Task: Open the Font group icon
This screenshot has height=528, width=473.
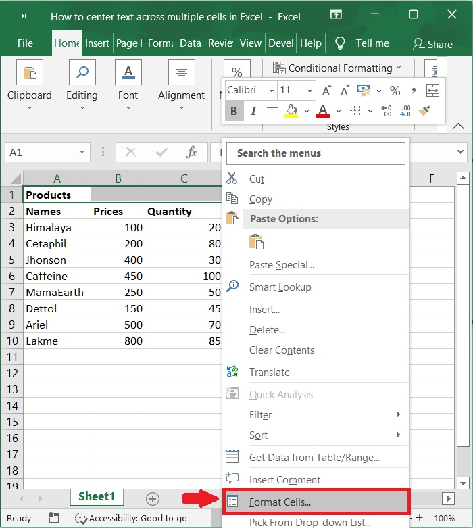Action: (x=128, y=72)
